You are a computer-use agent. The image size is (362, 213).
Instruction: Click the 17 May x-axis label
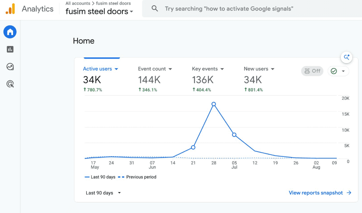pyautogui.click(x=94, y=165)
